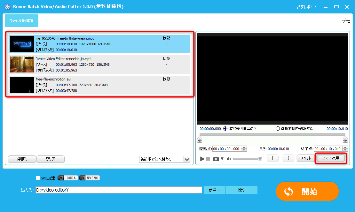Set end mark with right bracket button

288,158
